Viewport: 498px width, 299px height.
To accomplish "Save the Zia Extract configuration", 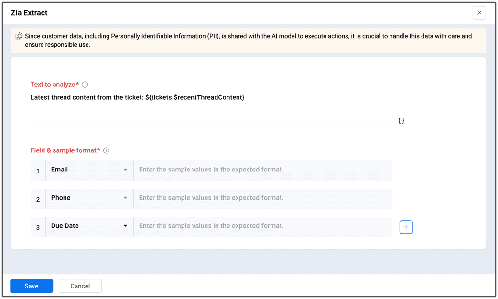I will (x=32, y=286).
